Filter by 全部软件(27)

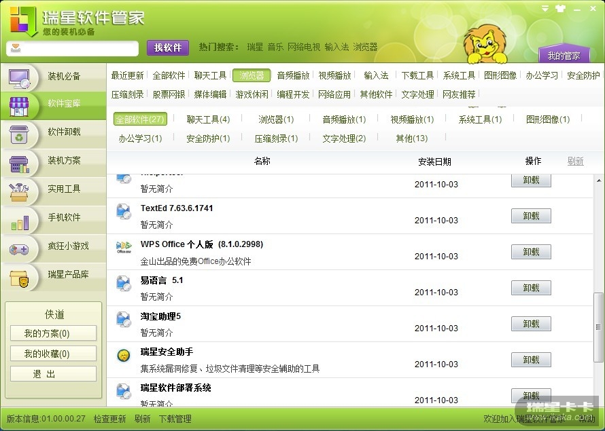tap(140, 119)
